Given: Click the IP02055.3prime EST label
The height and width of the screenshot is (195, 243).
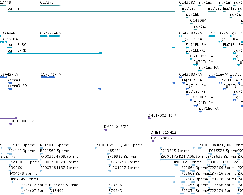Looking at the screenshot, I should pyautogui.click(x=188, y=162).
